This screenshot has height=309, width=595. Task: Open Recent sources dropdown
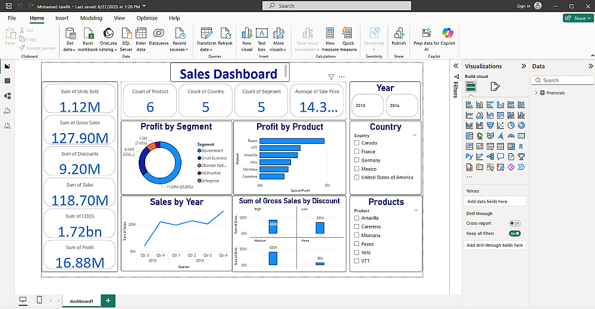point(179,39)
